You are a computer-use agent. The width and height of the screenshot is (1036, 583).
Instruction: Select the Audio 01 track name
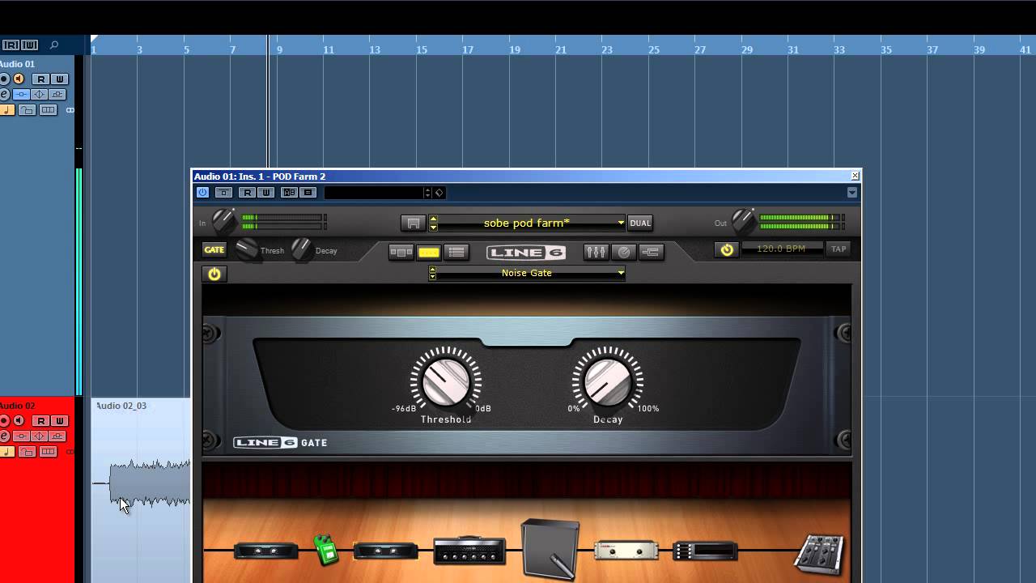click(17, 64)
